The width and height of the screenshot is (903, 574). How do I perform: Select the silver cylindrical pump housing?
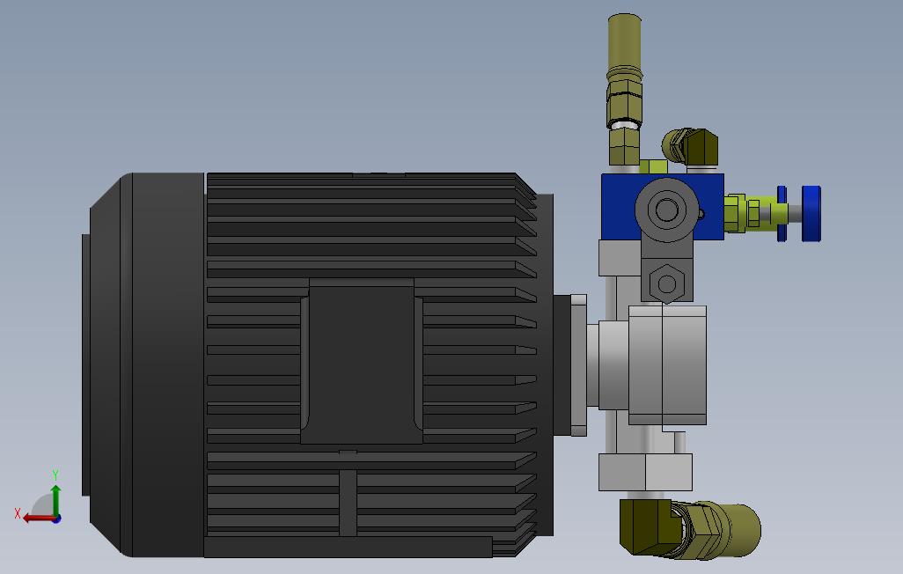coord(667,364)
